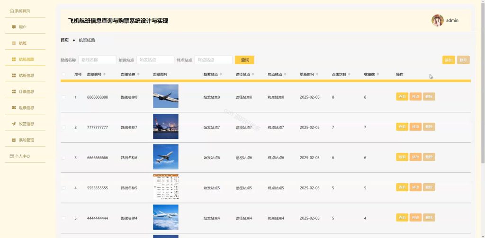Sort table by 路线名称 column arrows

pyautogui.click(x=138, y=74)
